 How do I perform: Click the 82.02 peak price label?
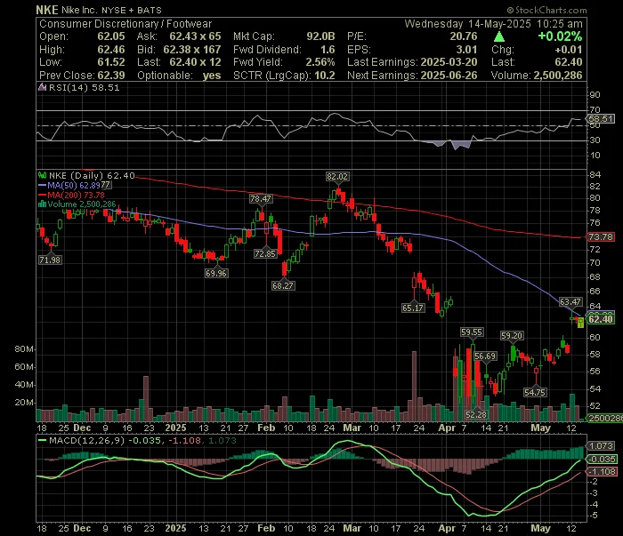[337, 177]
